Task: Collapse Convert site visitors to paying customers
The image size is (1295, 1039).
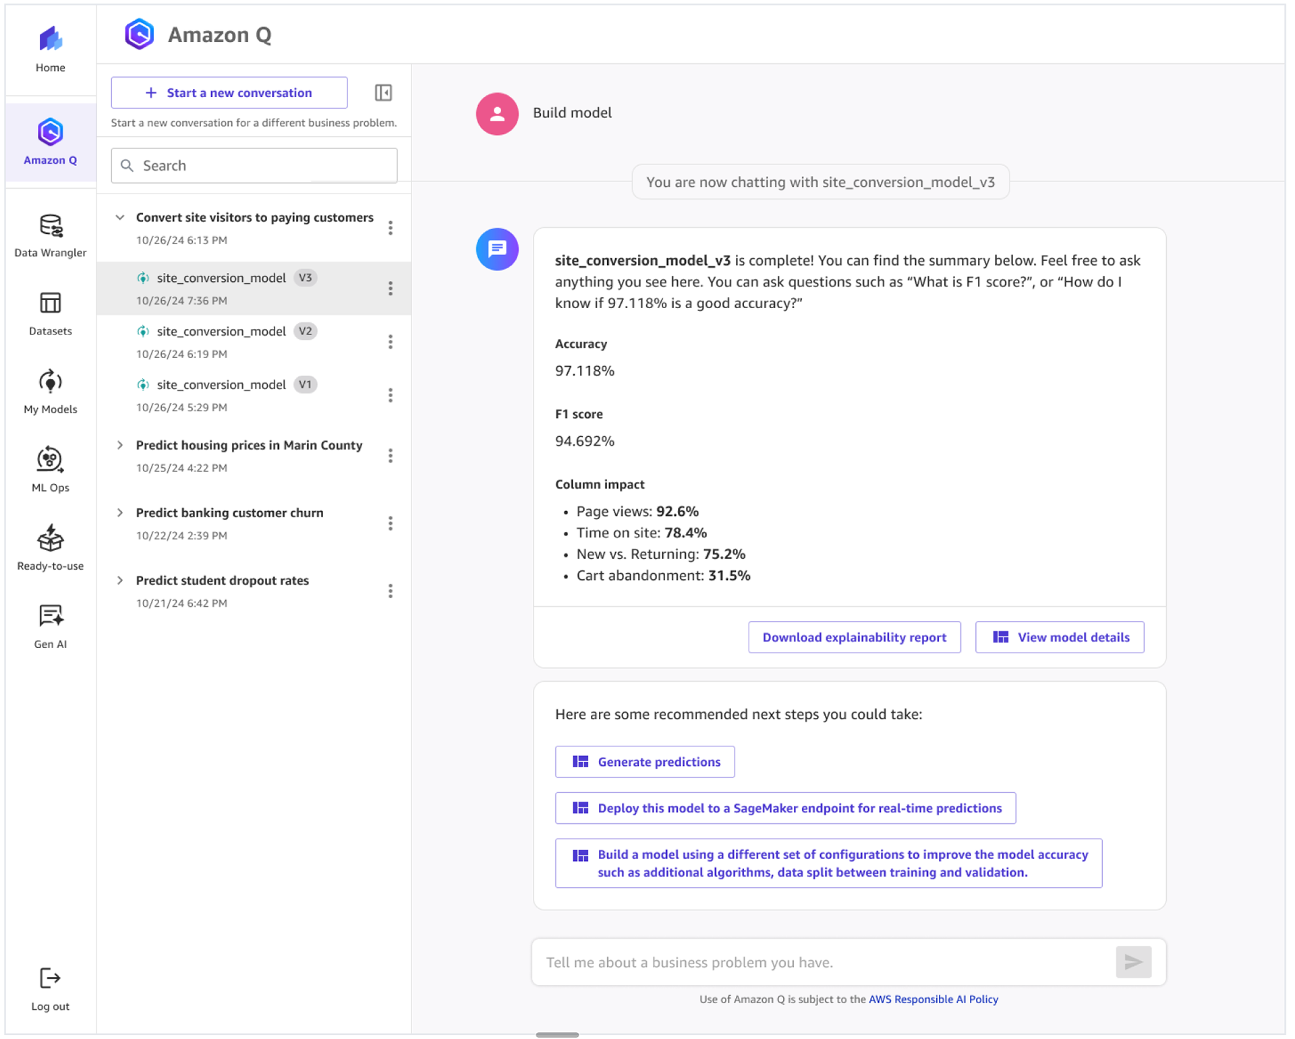Action: [120, 217]
